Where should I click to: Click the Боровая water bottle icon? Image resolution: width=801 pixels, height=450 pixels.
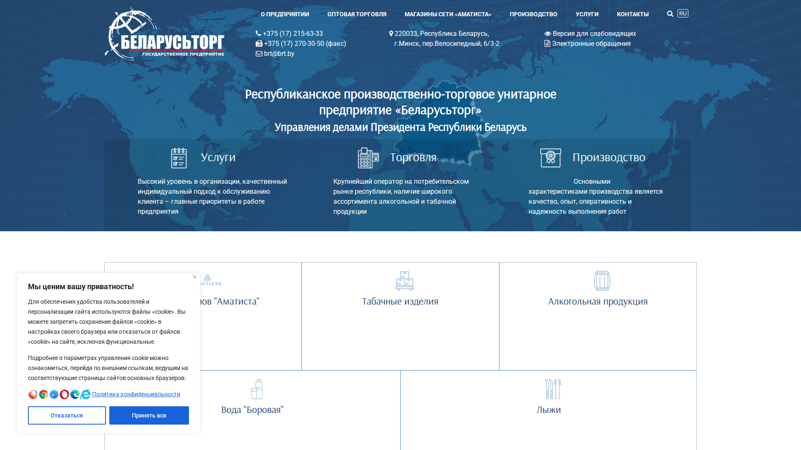[x=257, y=389]
